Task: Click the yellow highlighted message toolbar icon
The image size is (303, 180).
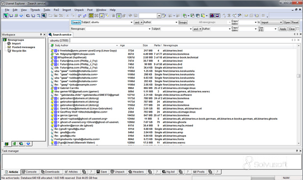Action: tap(101, 16)
